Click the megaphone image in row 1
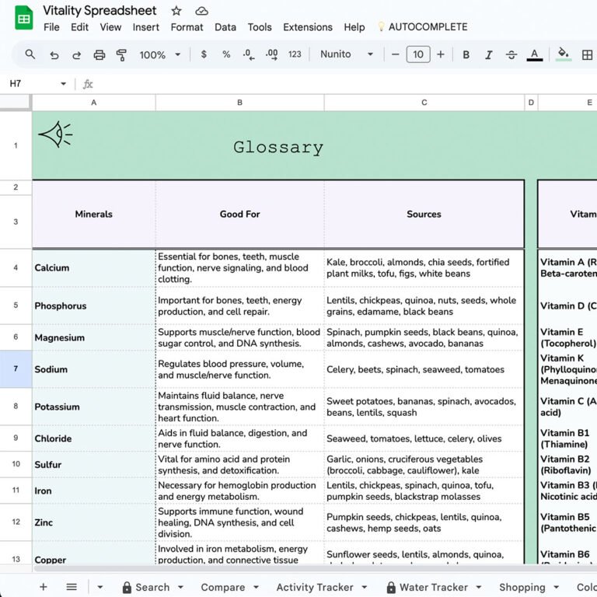The width and height of the screenshot is (597, 597). pos(56,134)
